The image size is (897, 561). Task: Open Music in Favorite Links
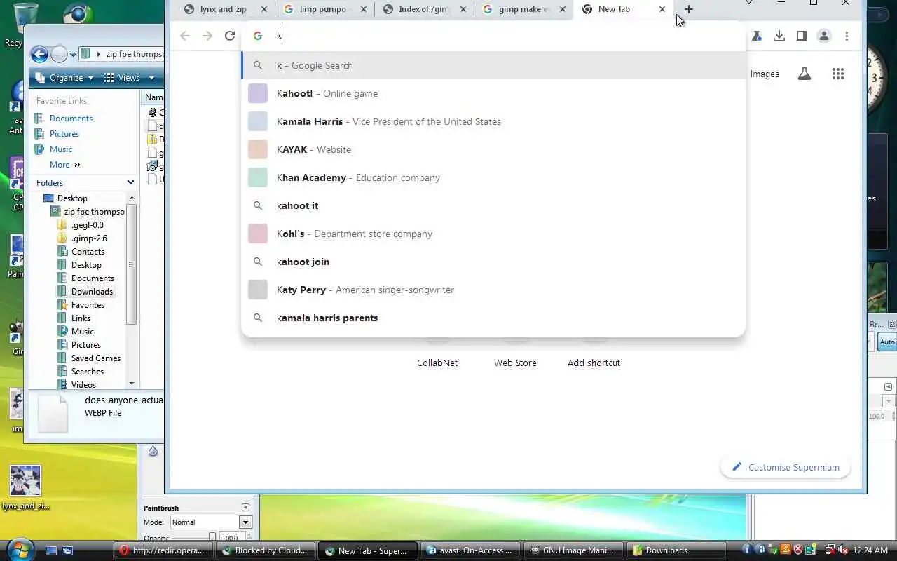(61, 149)
